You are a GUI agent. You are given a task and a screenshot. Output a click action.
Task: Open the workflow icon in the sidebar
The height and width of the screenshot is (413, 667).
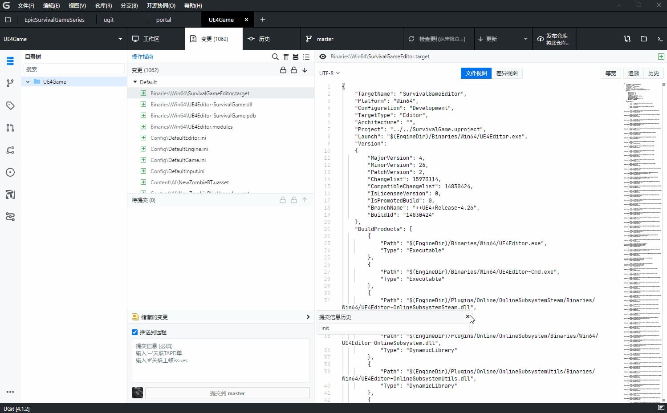pos(10,217)
